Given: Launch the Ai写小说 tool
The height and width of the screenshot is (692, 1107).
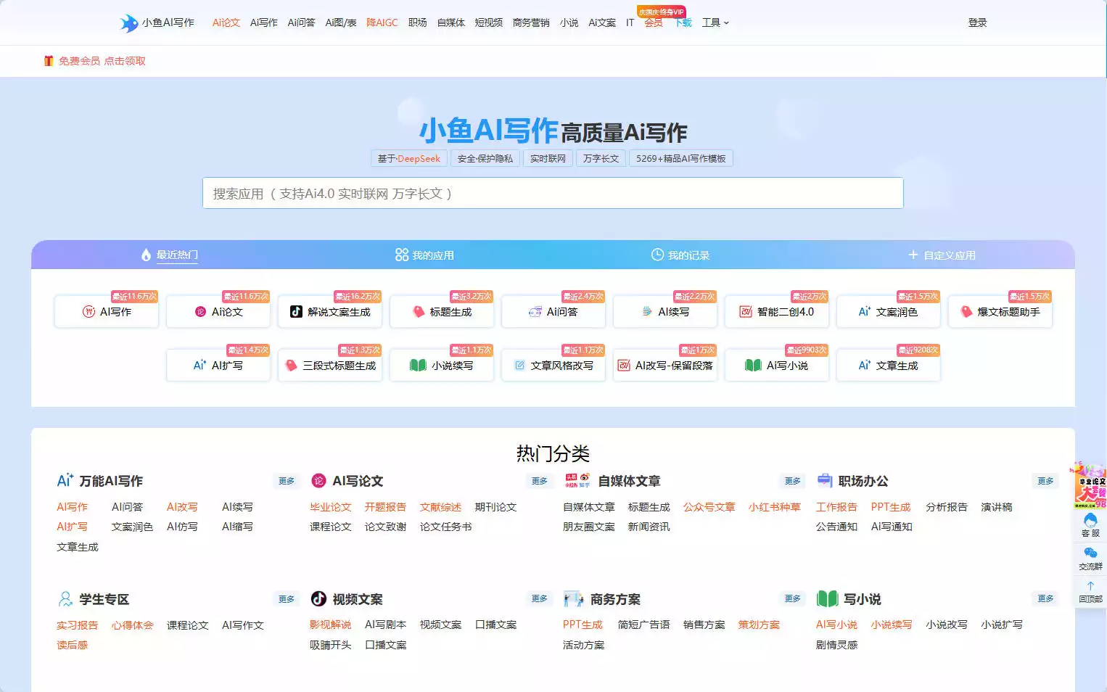Looking at the screenshot, I should tap(777, 365).
